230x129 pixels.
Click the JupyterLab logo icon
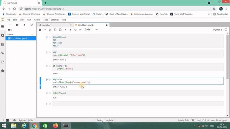click(x=3, y=20)
